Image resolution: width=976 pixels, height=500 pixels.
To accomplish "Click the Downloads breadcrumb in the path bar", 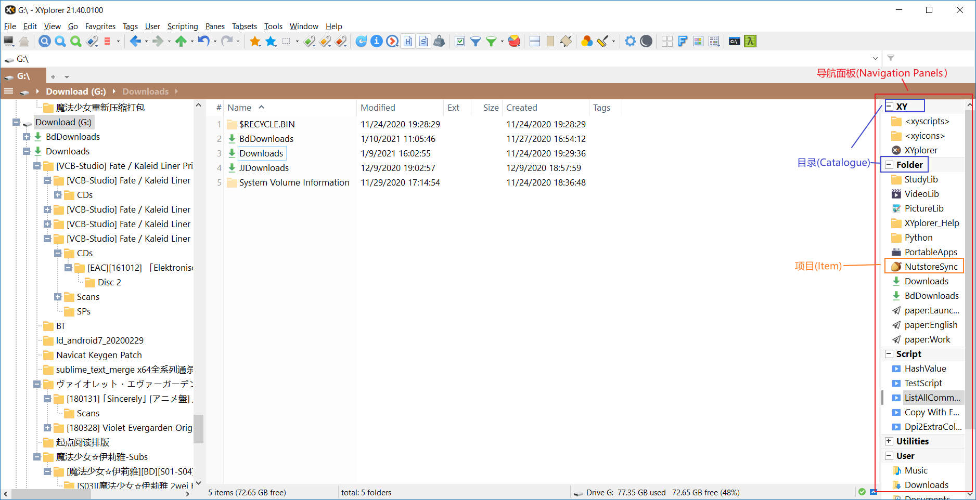I will coord(146,91).
